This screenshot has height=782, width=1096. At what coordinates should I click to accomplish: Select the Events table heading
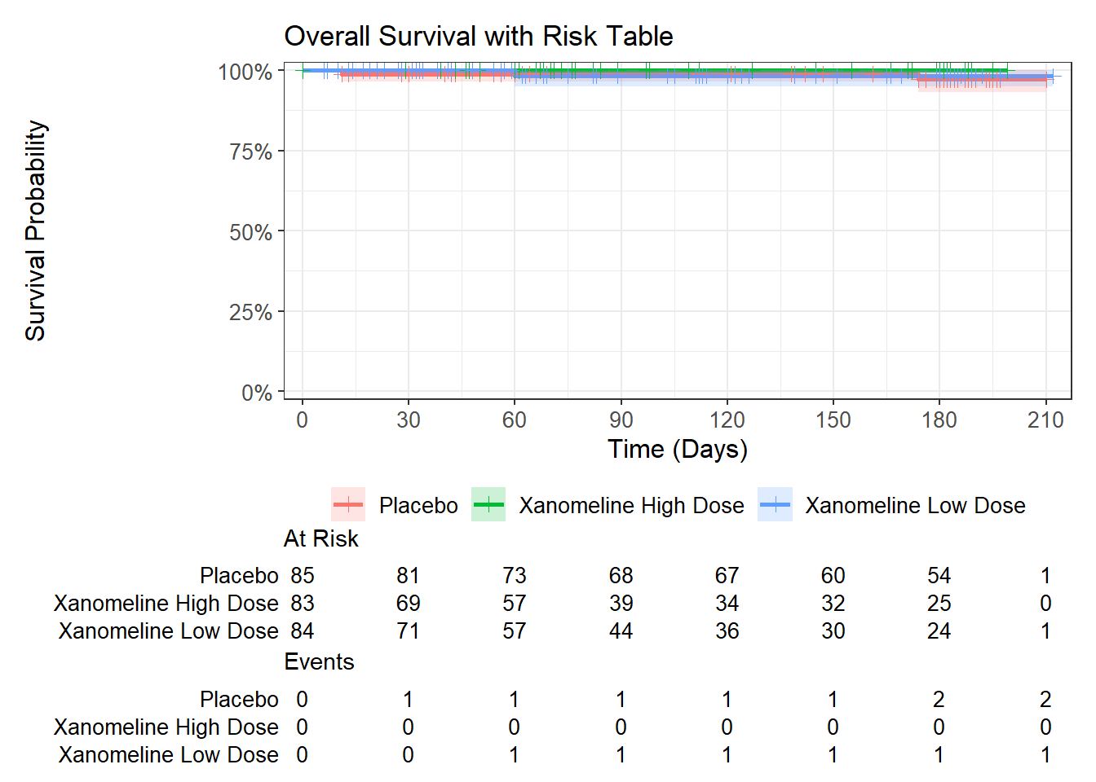tap(319, 662)
